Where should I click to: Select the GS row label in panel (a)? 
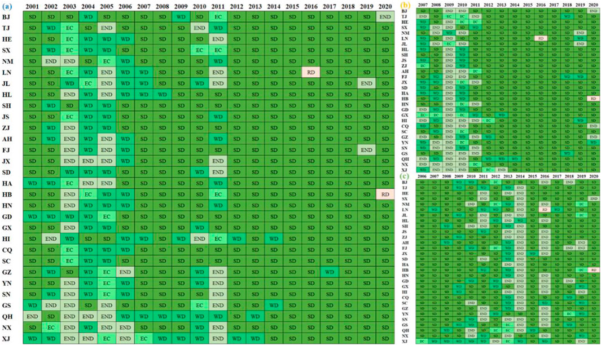coord(7,306)
